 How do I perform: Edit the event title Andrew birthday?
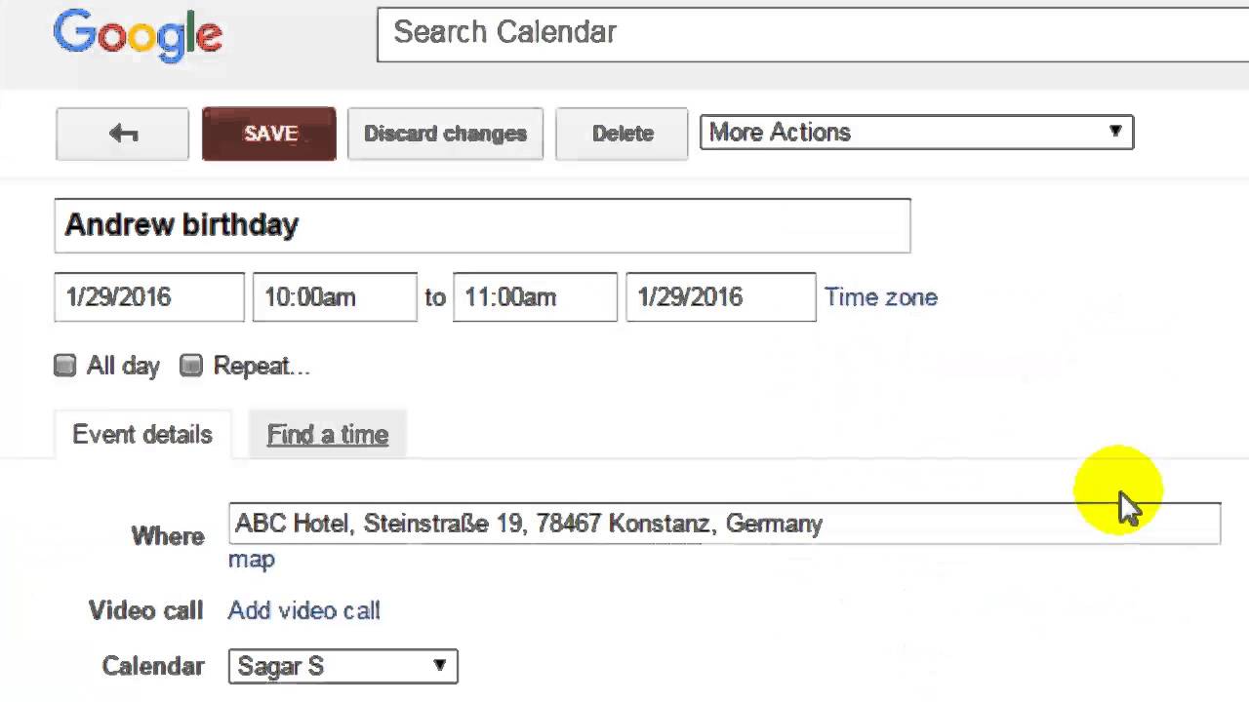point(482,225)
